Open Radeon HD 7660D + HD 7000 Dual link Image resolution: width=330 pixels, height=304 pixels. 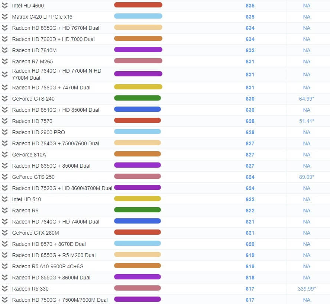53,39
